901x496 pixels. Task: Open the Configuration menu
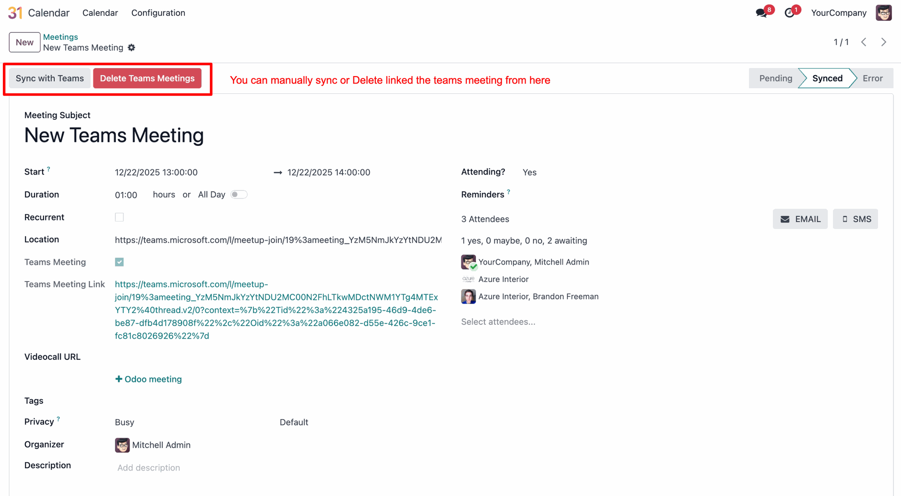[x=158, y=13]
